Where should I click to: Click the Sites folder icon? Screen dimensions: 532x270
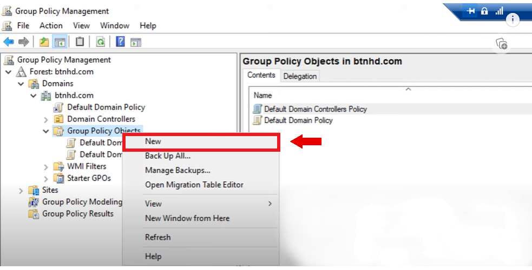point(34,190)
